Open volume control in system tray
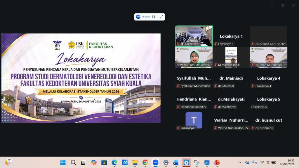 click(267, 162)
